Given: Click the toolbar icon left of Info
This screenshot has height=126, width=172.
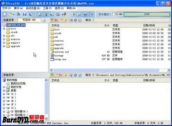Looking at the screenshot, I should (73, 14).
